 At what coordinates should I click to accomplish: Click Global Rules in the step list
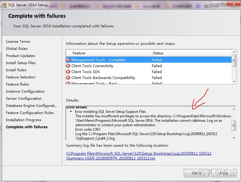17,48
